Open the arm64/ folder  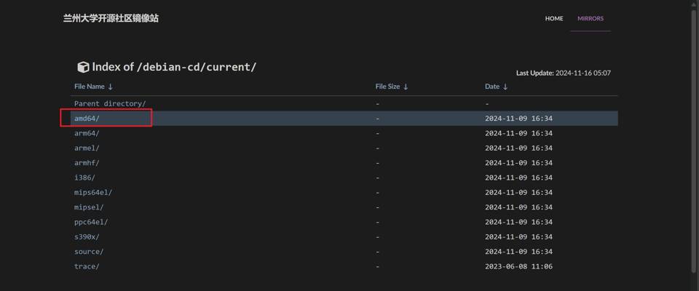(x=87, y=133)
